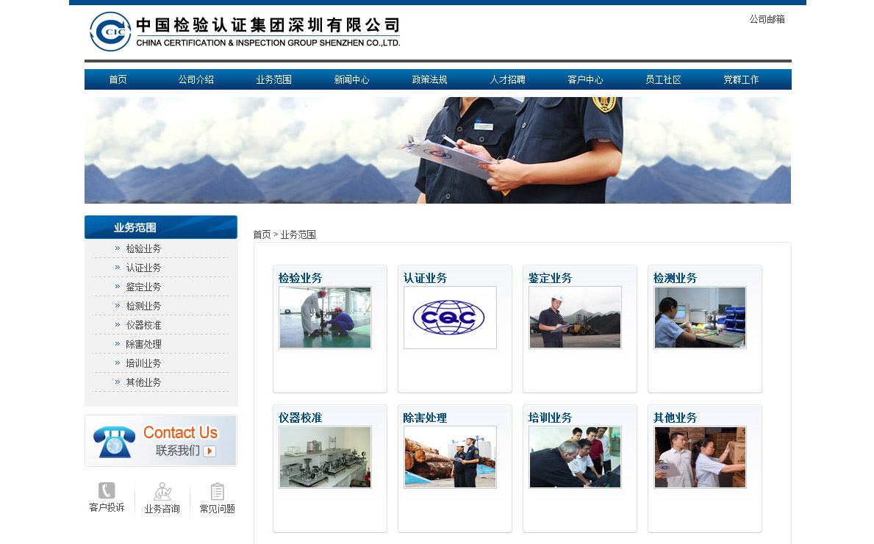Click the orange arrow beside 联系我们

pos(209,451)
